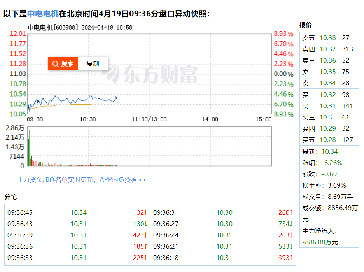
Task: Click the 130↓ volume in the 09:36:43 row
Action: pos(140,224)
